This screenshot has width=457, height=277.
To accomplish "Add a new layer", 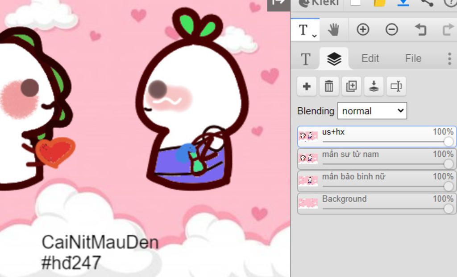I will coord(307,86).
